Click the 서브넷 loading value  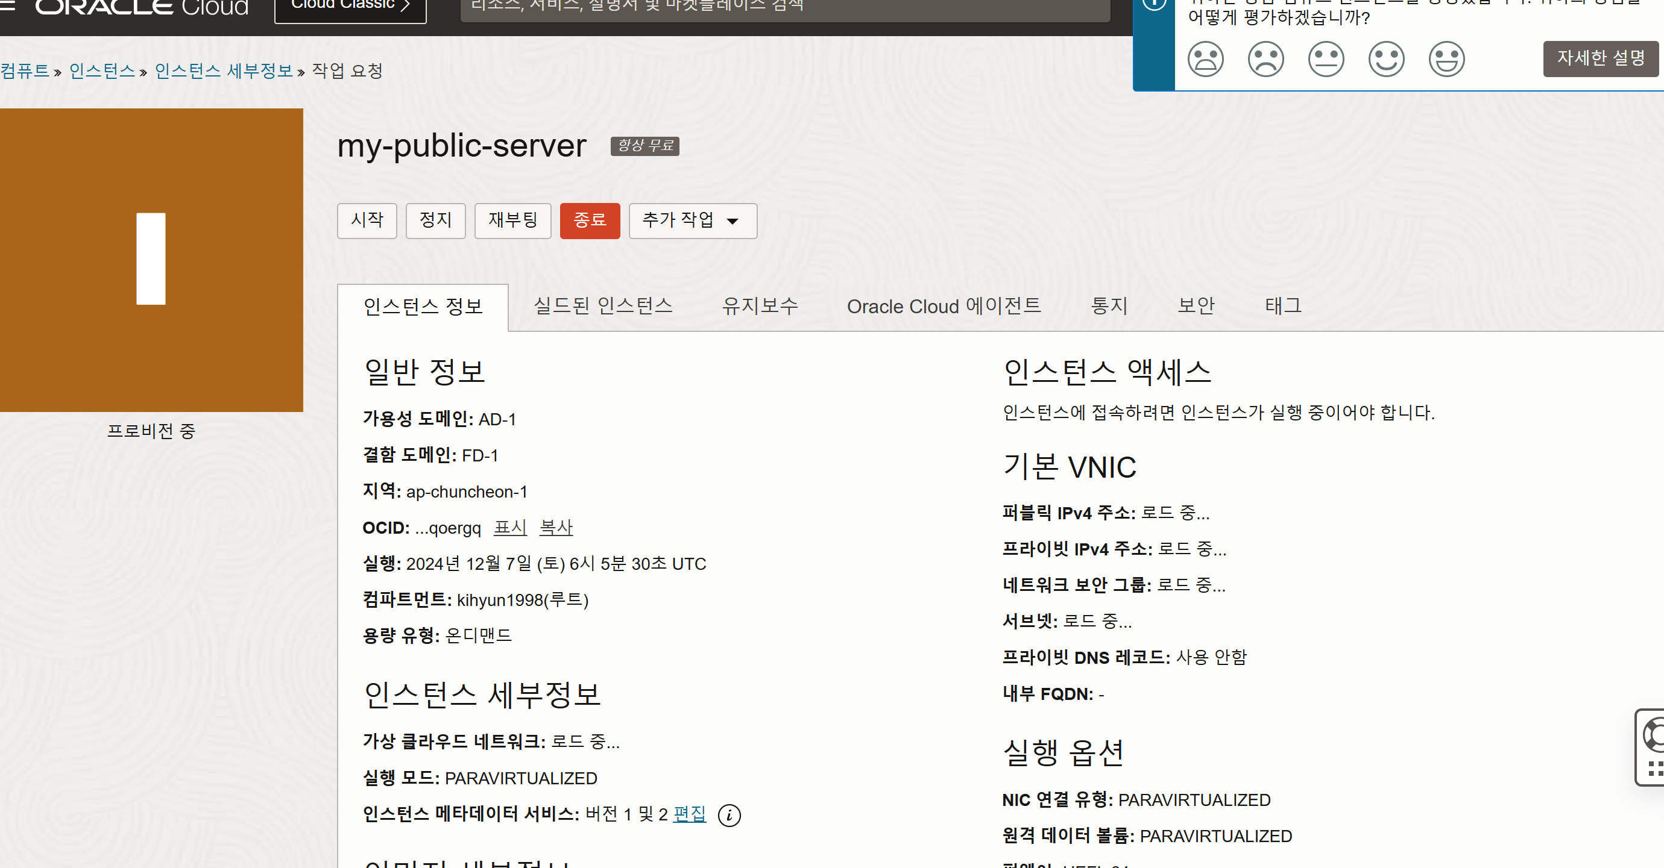coord(1097,622)
